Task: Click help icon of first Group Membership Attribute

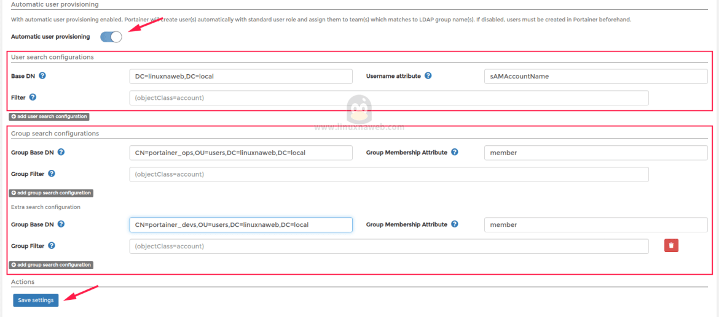Action: pos(454,152)
